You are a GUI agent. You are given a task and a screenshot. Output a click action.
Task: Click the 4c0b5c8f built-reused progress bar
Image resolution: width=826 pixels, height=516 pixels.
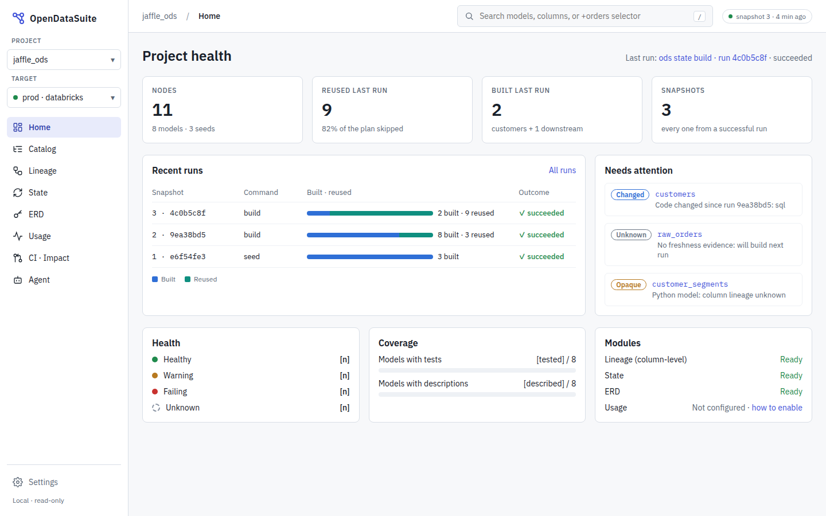click(x=370, y=213)
